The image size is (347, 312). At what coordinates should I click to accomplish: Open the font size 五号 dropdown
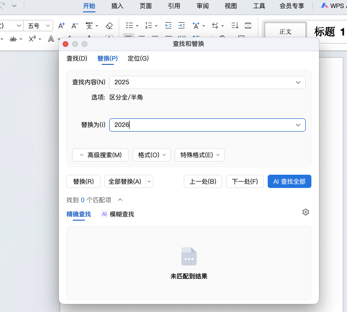pos(48,26)
